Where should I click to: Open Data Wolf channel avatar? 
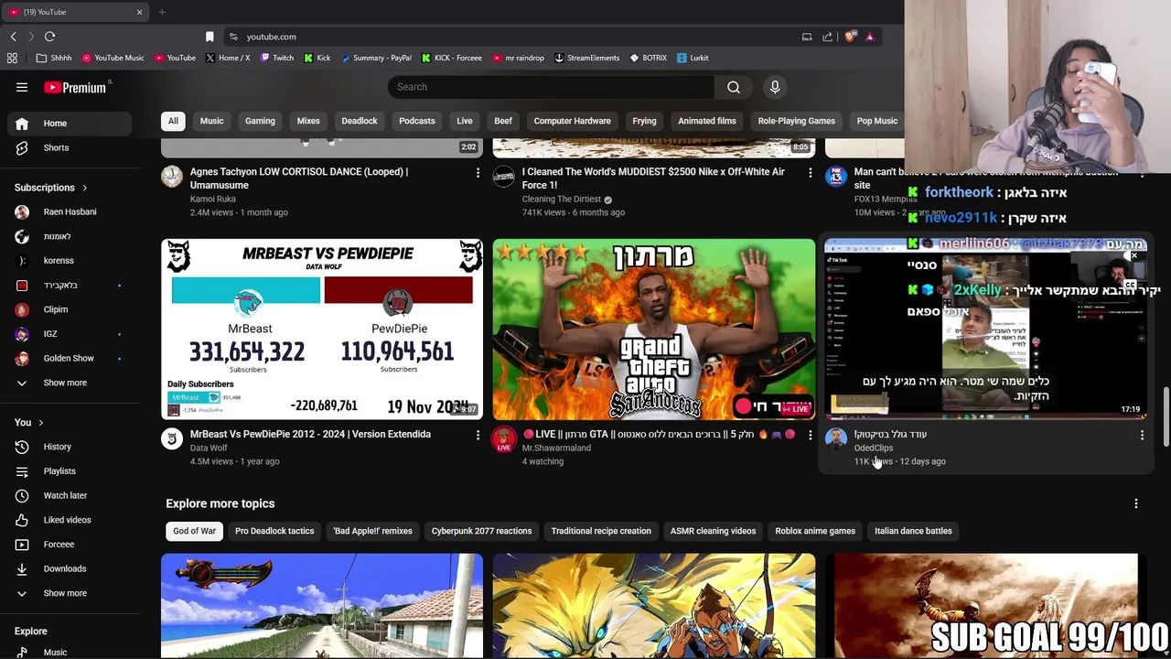coord(172,438)
